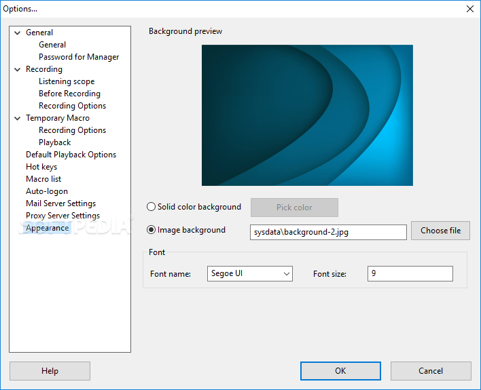Click the background preview image
The image size is (481, 390).
(x=307, y=115)
